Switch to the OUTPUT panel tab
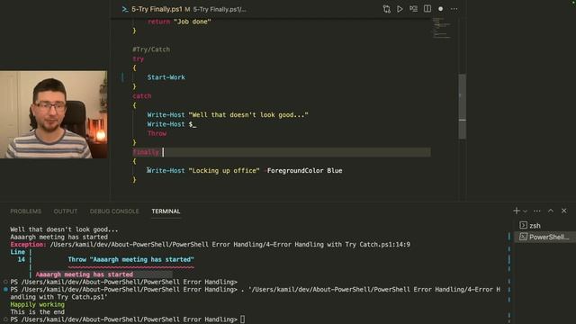 pyautogui.click(x=66, y=211)
